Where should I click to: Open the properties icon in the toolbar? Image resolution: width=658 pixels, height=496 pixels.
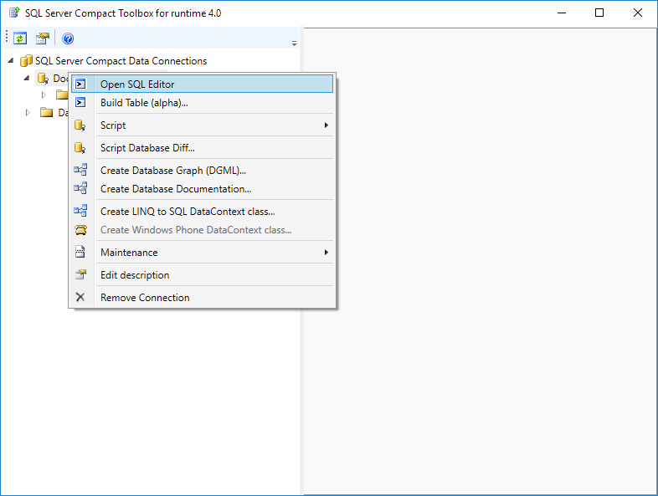pos(42,38)
